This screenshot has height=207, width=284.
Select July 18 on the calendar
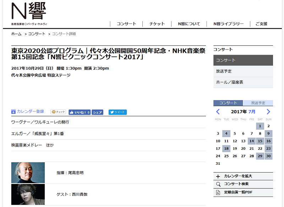pos(226,149)
